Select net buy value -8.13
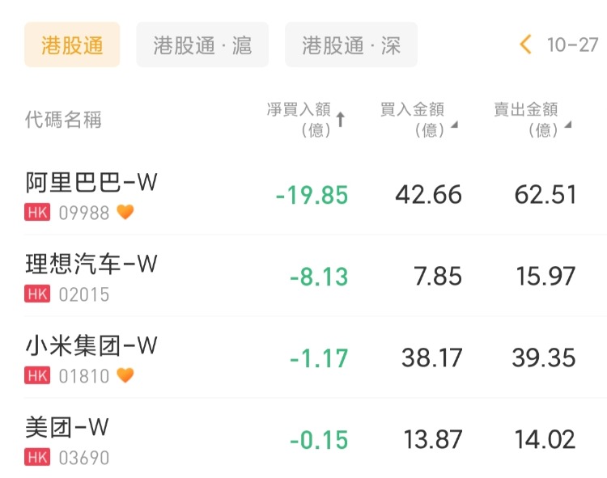Image resolution: width=607 pixels, height=478 pixels. [x=319, y=277]
